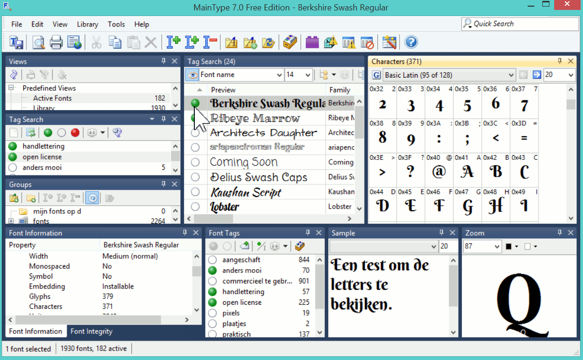Click the first tag icon in Views toolbar
583x360 pixels.
pos(14,75)
